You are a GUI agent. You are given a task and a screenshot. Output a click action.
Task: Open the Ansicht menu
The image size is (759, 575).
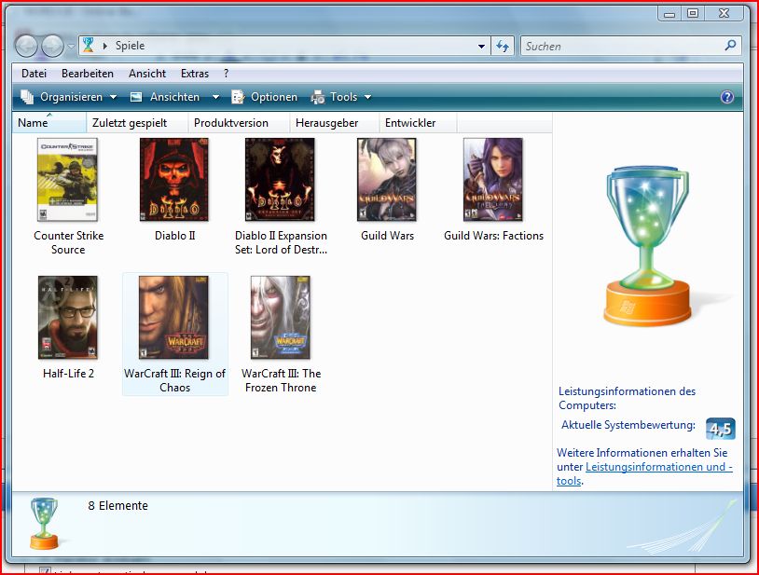[x=147, y=74]
